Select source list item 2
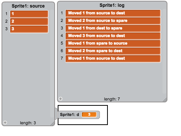Viewport: 181px width, 136px height. tap(29, 22)
